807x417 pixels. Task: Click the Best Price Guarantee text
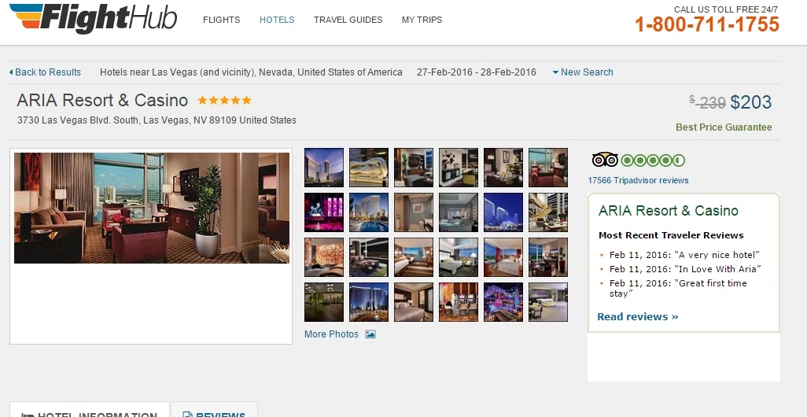[724, 127]
